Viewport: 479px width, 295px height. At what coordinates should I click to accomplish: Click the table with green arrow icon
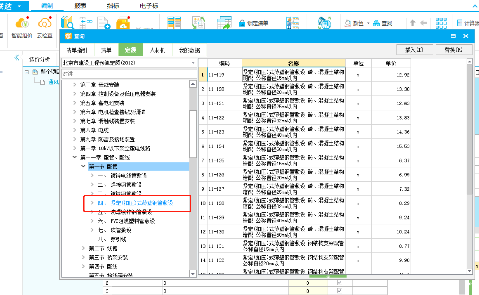click(224, 23)
